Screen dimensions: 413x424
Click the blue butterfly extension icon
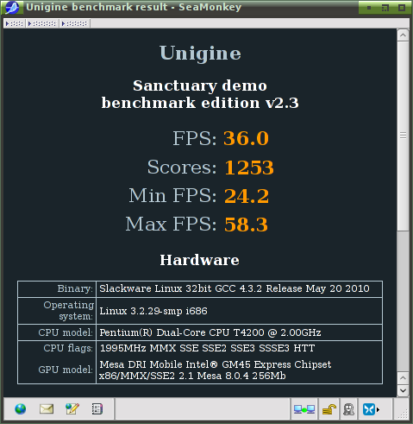point(369,409)
